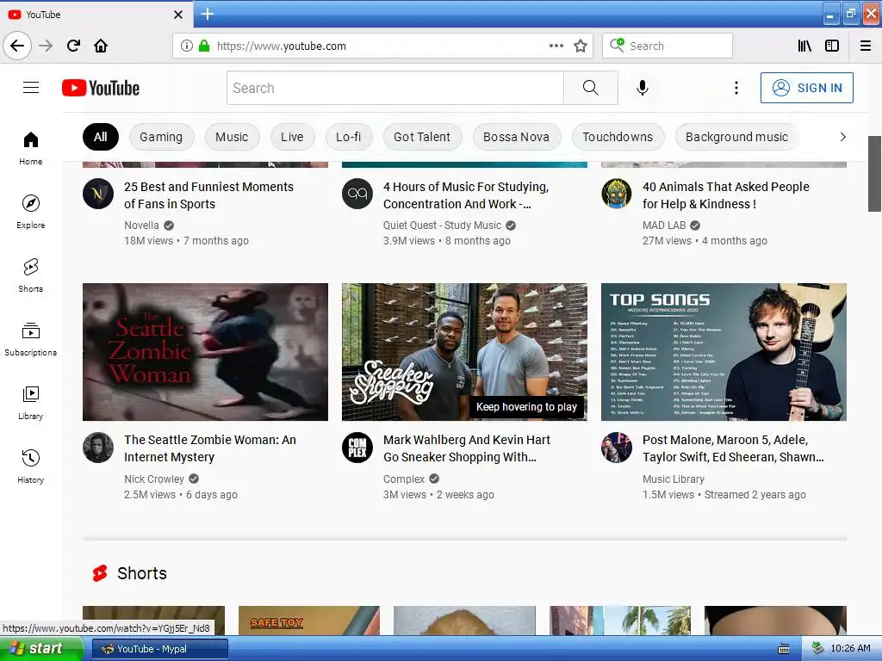Click the green padlock security icon

pos(204,46)
